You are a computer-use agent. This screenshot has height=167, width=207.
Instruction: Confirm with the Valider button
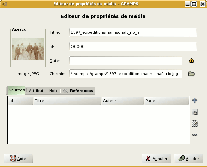(x=189, y=159)
